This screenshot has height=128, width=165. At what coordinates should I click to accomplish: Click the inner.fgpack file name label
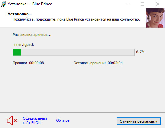click(24, 45)
